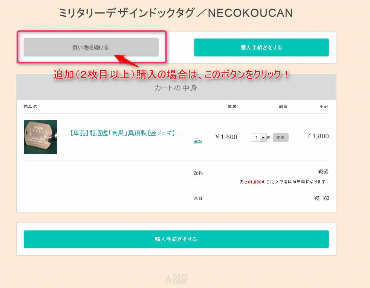
Task: Open the Shimakaze dog tag product thumbnail
Action: [x=40, y=137]
